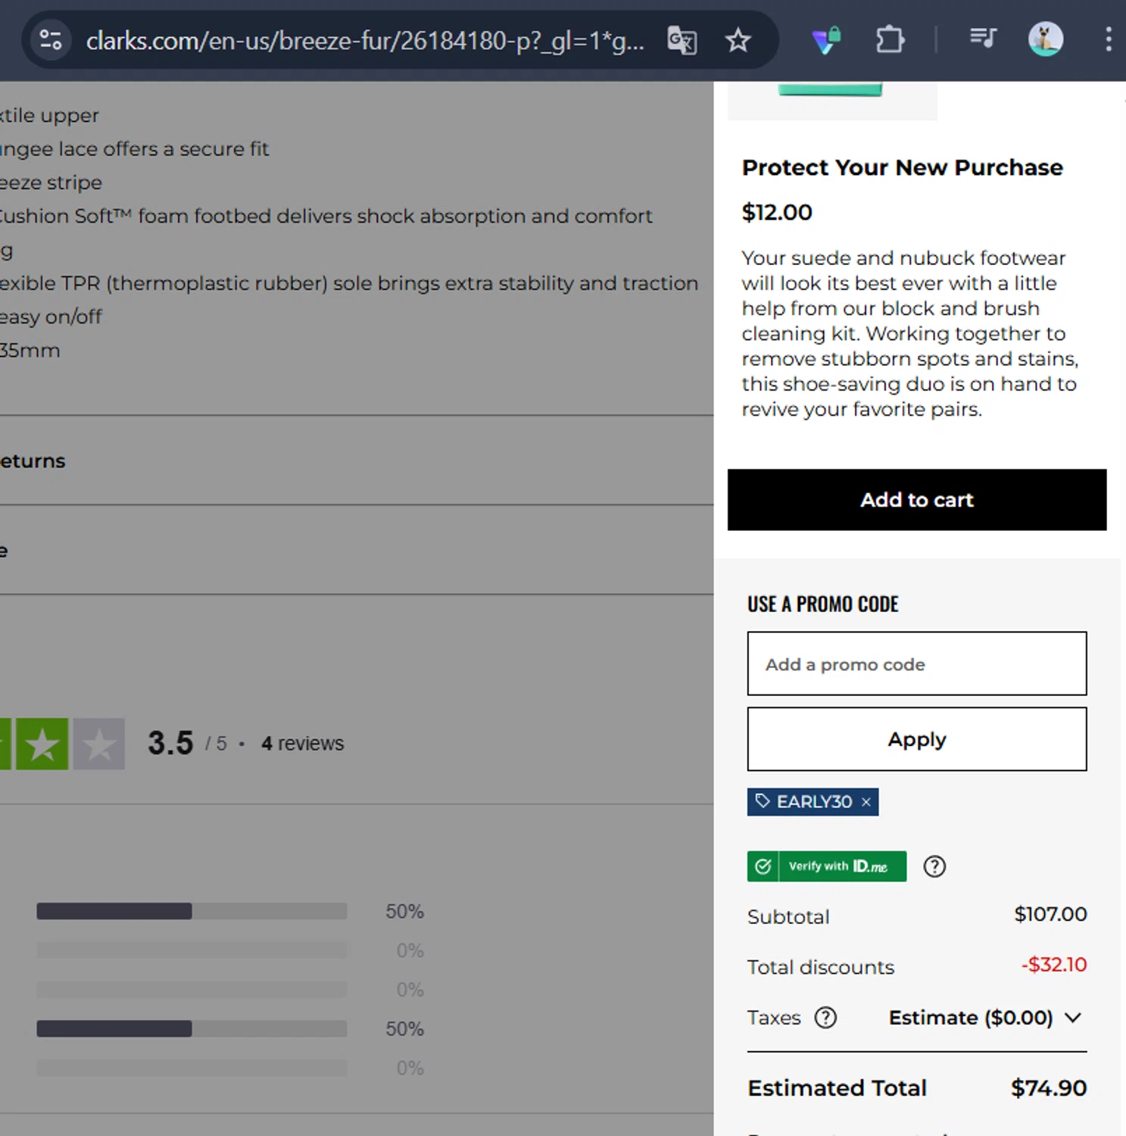Click the green Trustpilot star
The image size is (1126, 1136).
point(42,744)
